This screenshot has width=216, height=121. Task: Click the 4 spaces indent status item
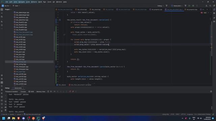click(190, 114)
